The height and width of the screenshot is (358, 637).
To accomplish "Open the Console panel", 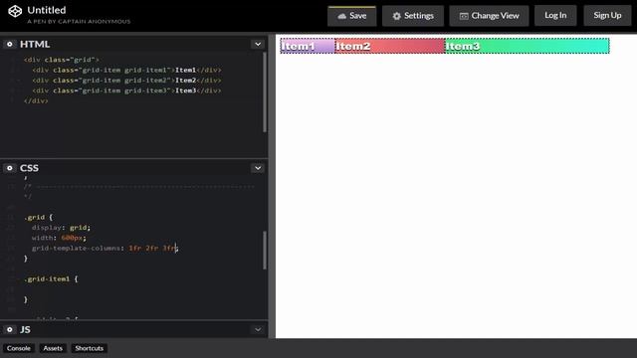I will 19,348.
